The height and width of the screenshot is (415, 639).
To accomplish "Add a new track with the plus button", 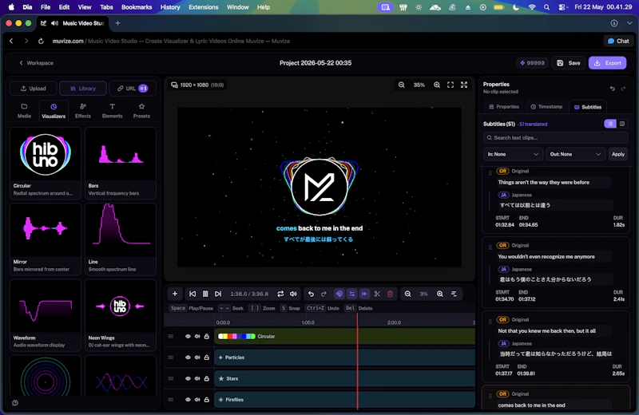I will (x=175, y=294).
